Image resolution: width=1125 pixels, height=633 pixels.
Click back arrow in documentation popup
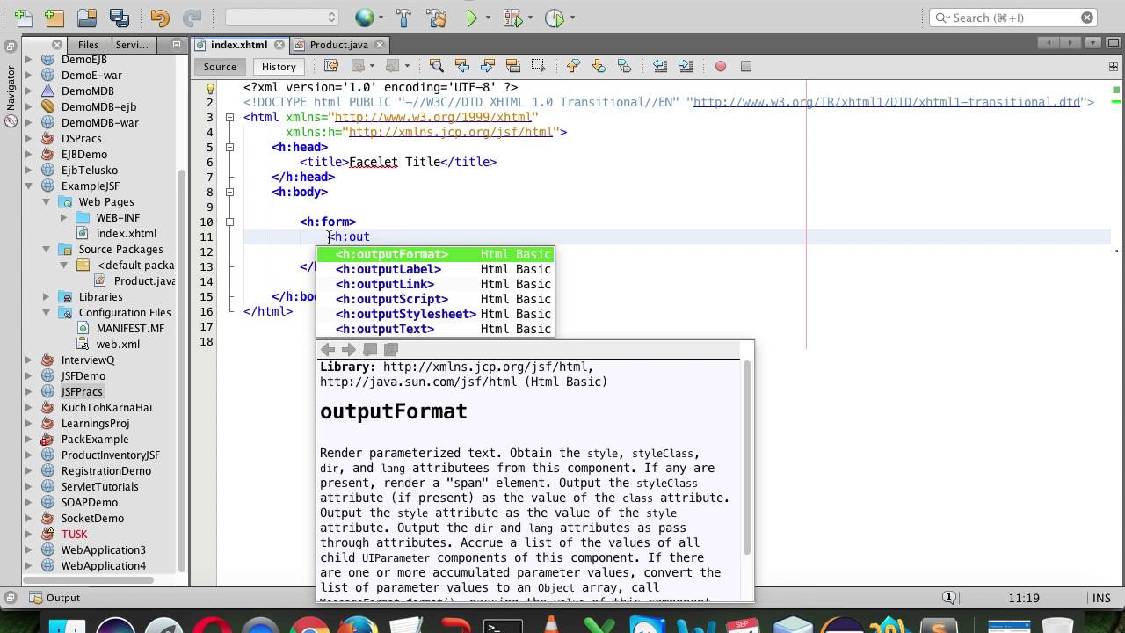[x=328, y=349]
